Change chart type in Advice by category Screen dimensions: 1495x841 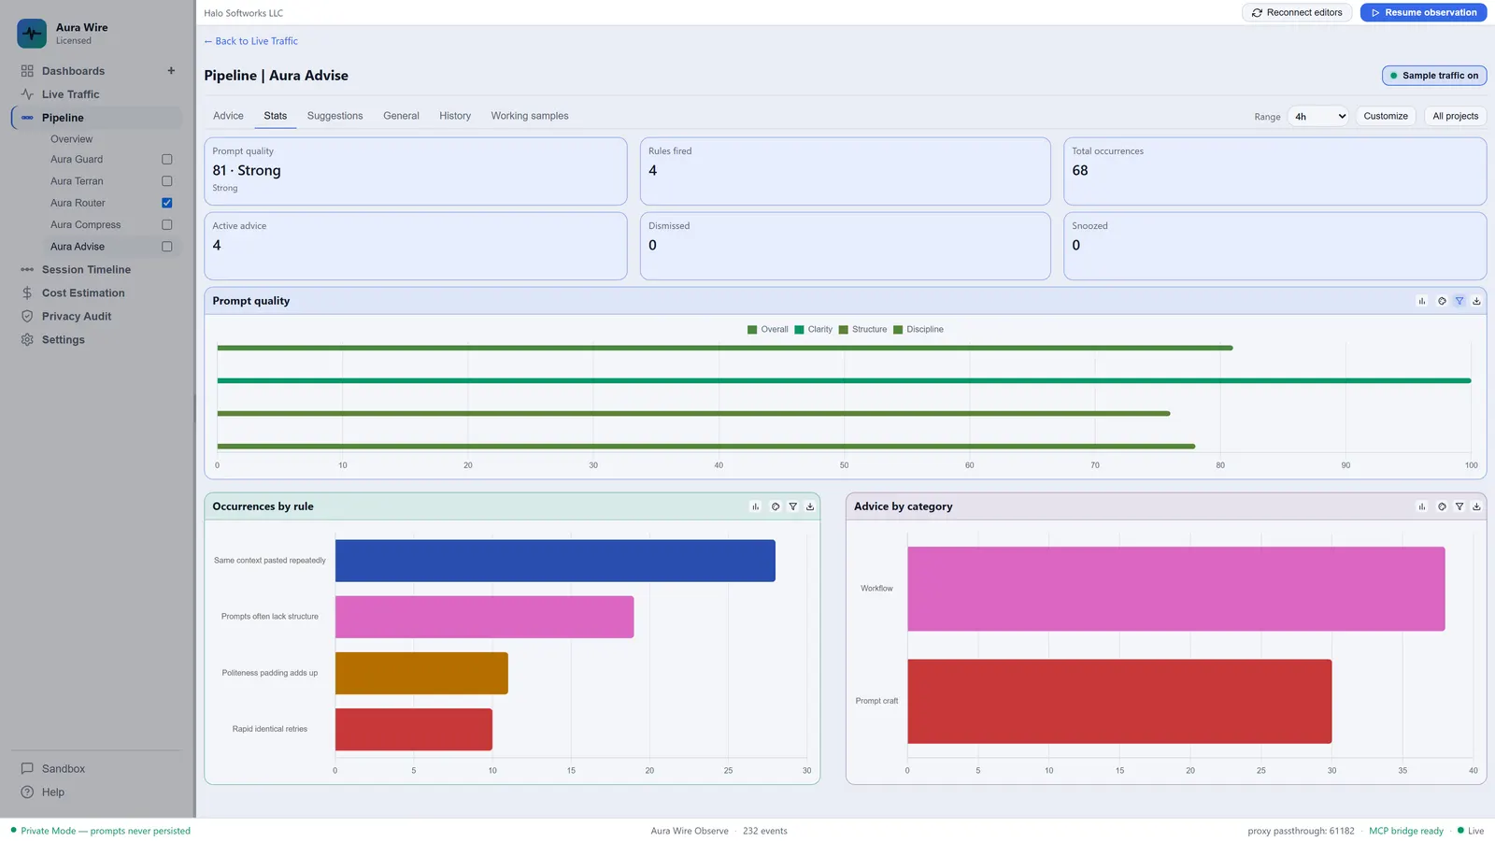click(1422, 506)
